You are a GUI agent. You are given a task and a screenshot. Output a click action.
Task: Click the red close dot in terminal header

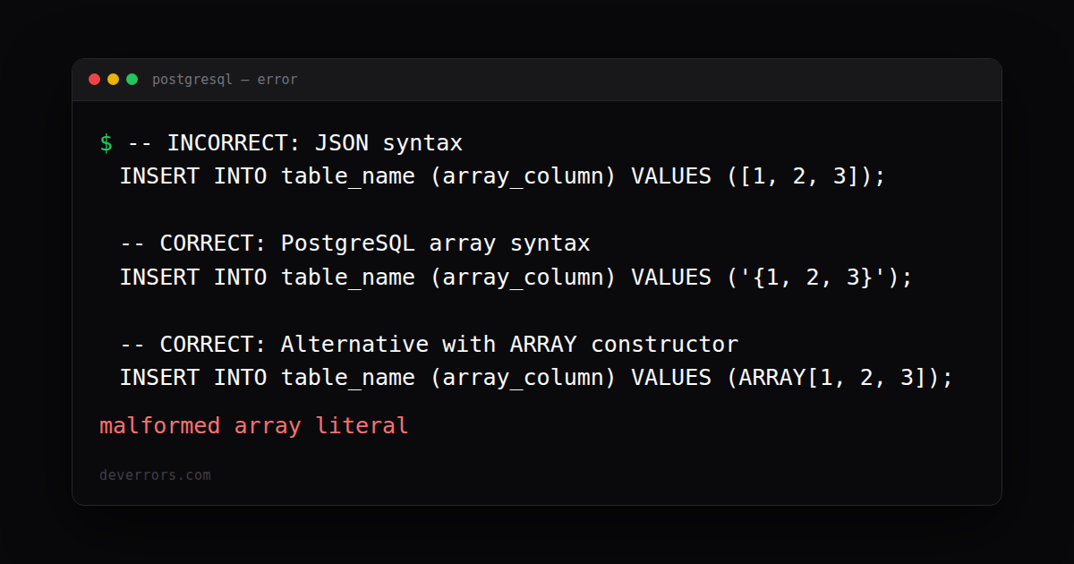(94, 80)
